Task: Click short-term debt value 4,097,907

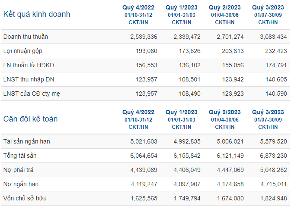Action: 187,184
